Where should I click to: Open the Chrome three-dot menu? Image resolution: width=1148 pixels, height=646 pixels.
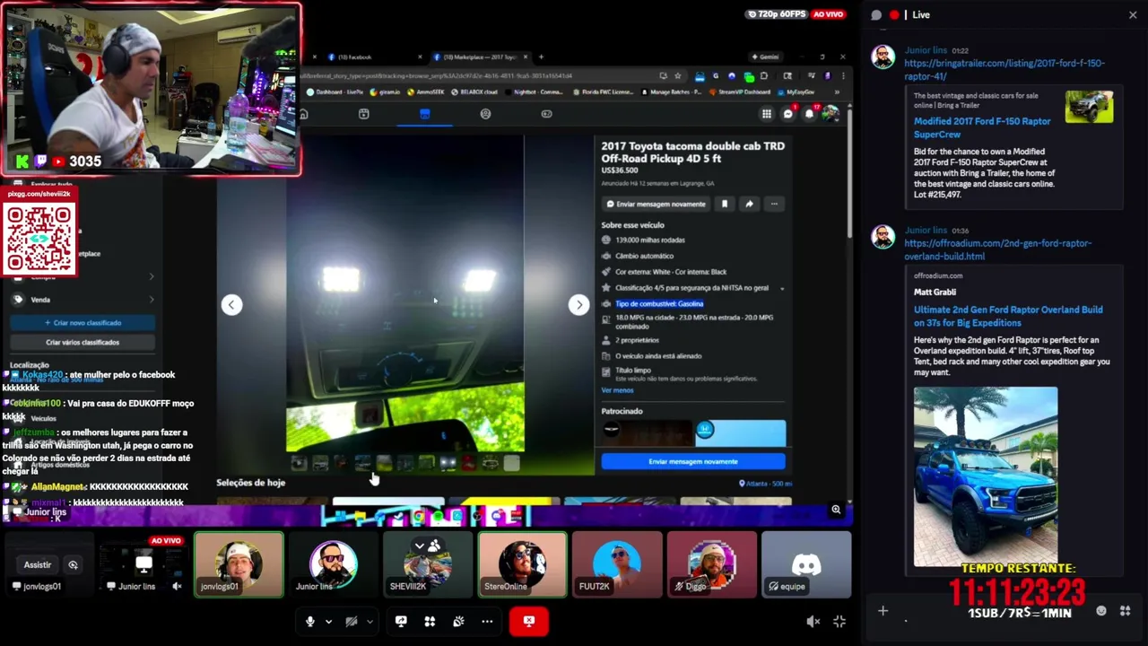pos(842,76)
